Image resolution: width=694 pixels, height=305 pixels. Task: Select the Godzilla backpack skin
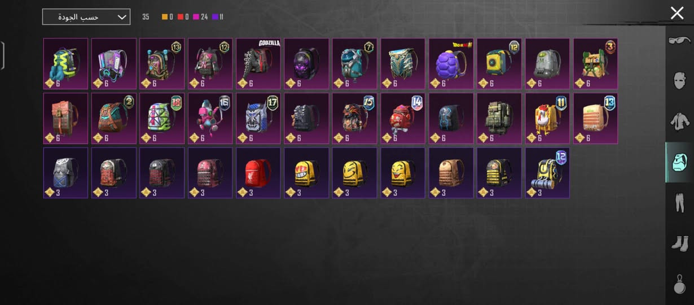[x=258, y=64]
